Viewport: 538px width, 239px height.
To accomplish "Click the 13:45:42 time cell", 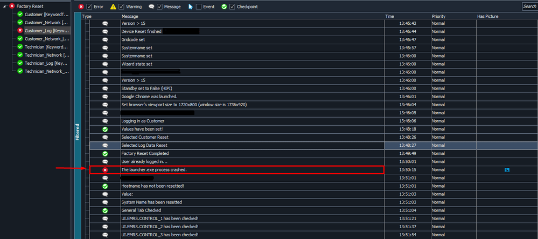I will click(408, 23).
